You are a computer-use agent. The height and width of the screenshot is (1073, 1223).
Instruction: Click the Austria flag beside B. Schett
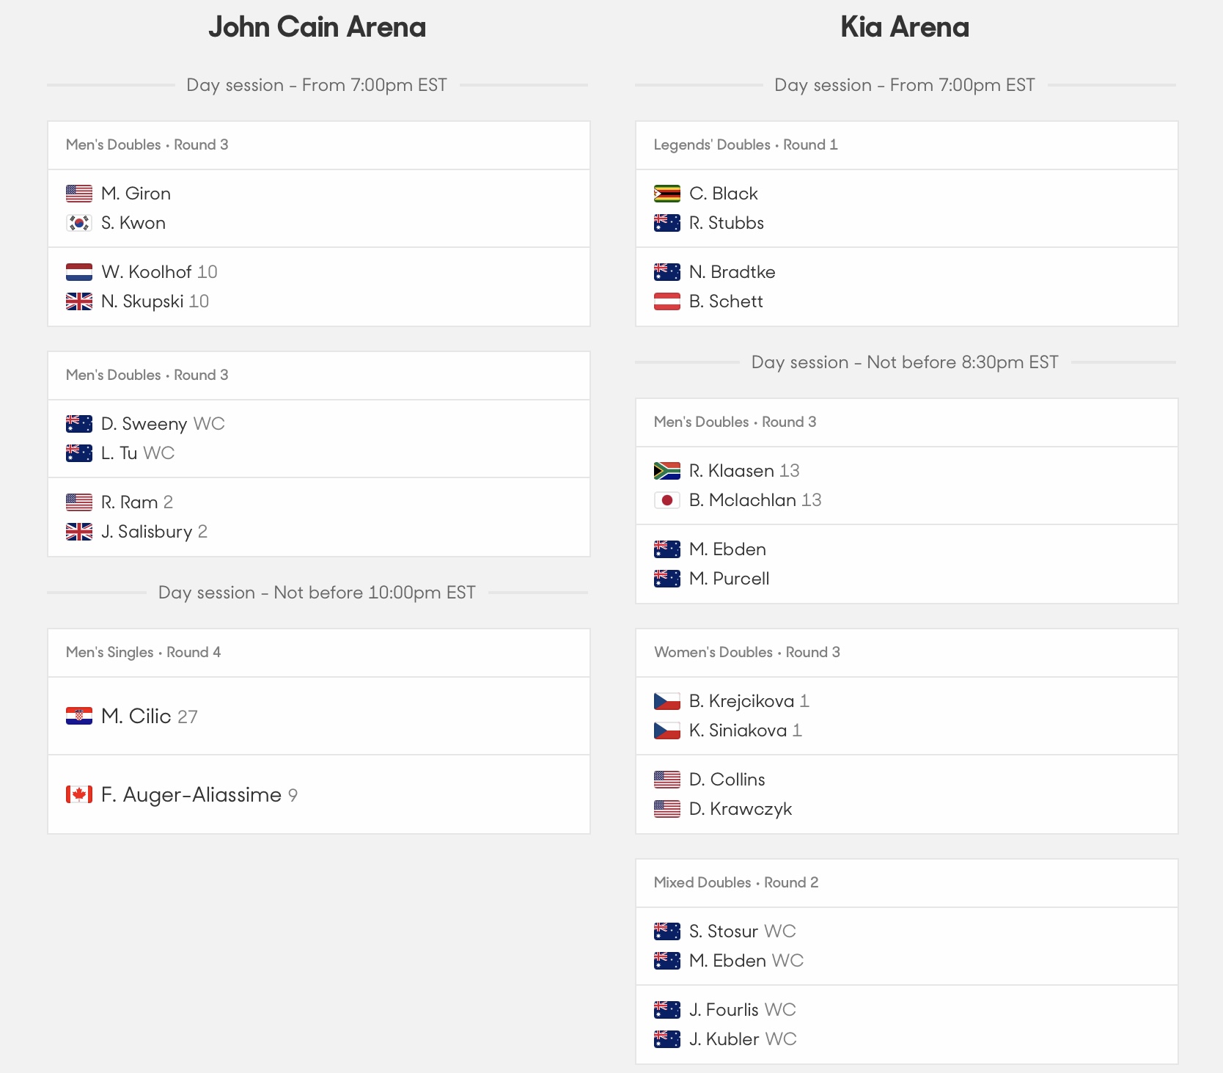(667, 301)
